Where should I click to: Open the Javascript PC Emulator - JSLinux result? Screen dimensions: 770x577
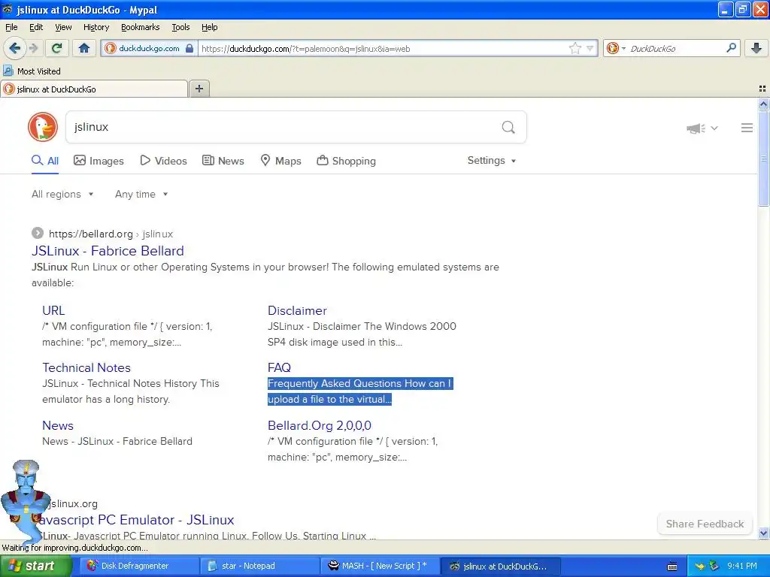point(136,520)
